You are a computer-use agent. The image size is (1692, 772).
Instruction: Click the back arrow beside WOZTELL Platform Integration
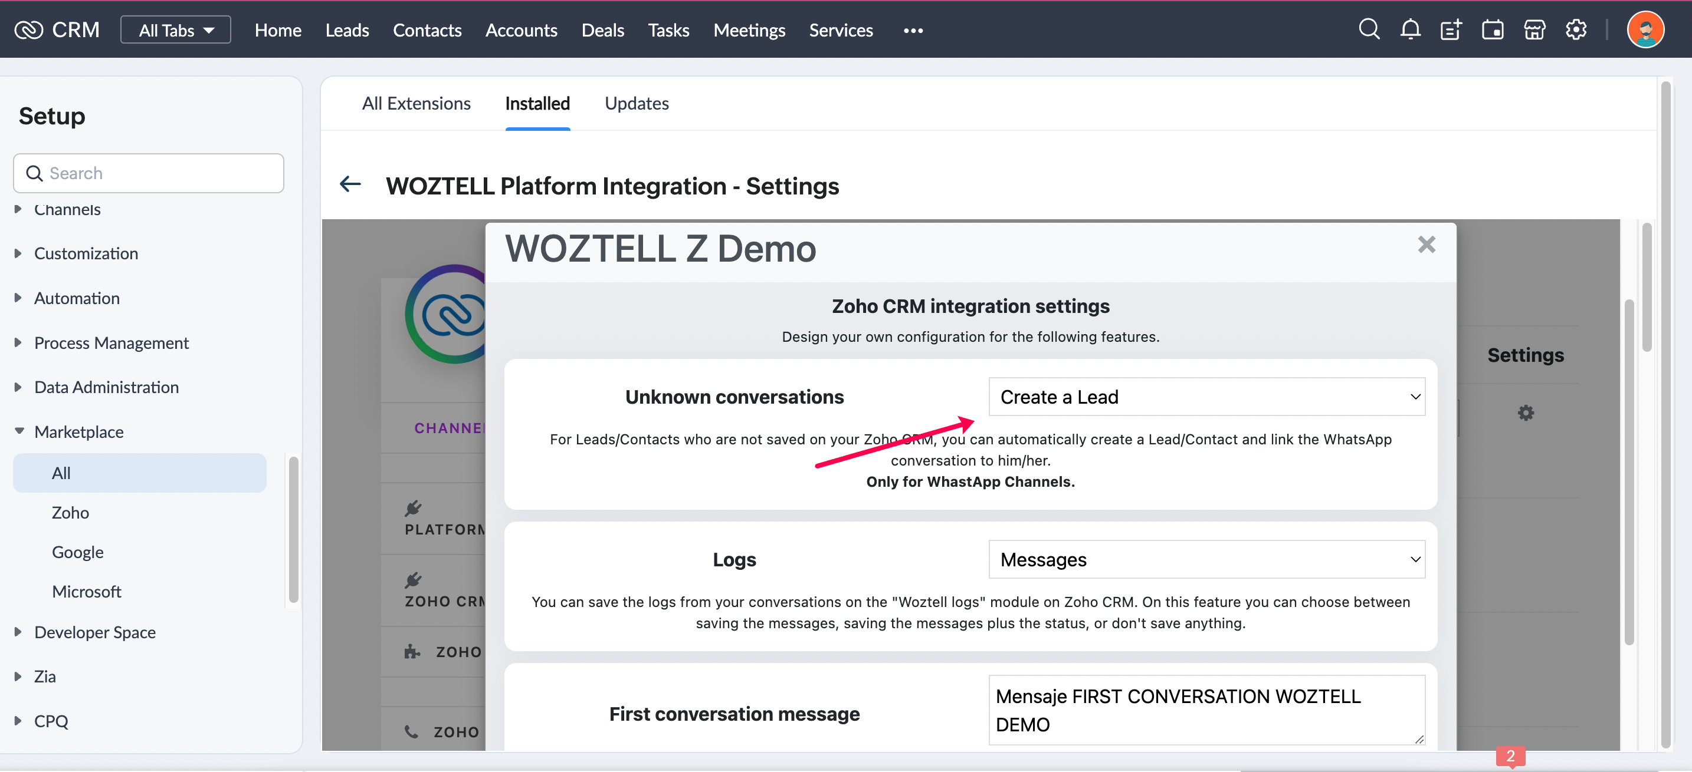(350, 184)
